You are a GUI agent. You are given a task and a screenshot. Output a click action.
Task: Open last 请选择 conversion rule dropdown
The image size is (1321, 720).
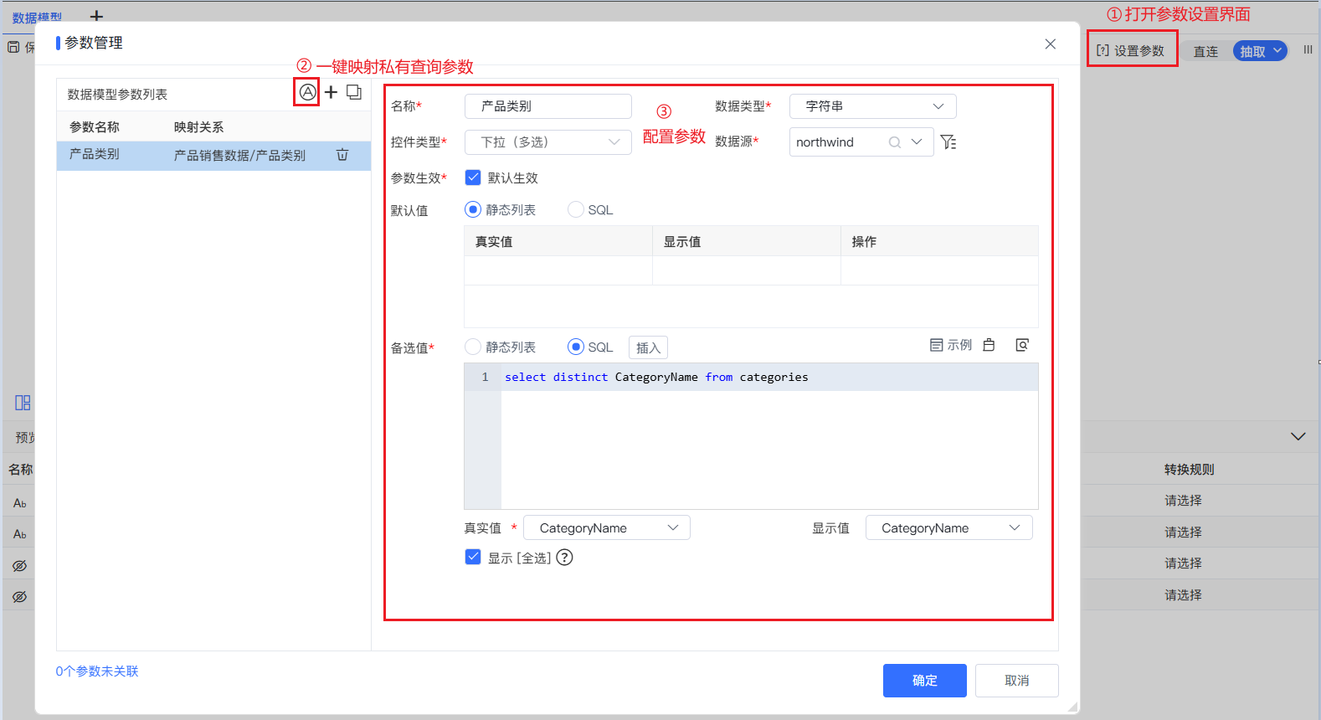pos(1183,595)
